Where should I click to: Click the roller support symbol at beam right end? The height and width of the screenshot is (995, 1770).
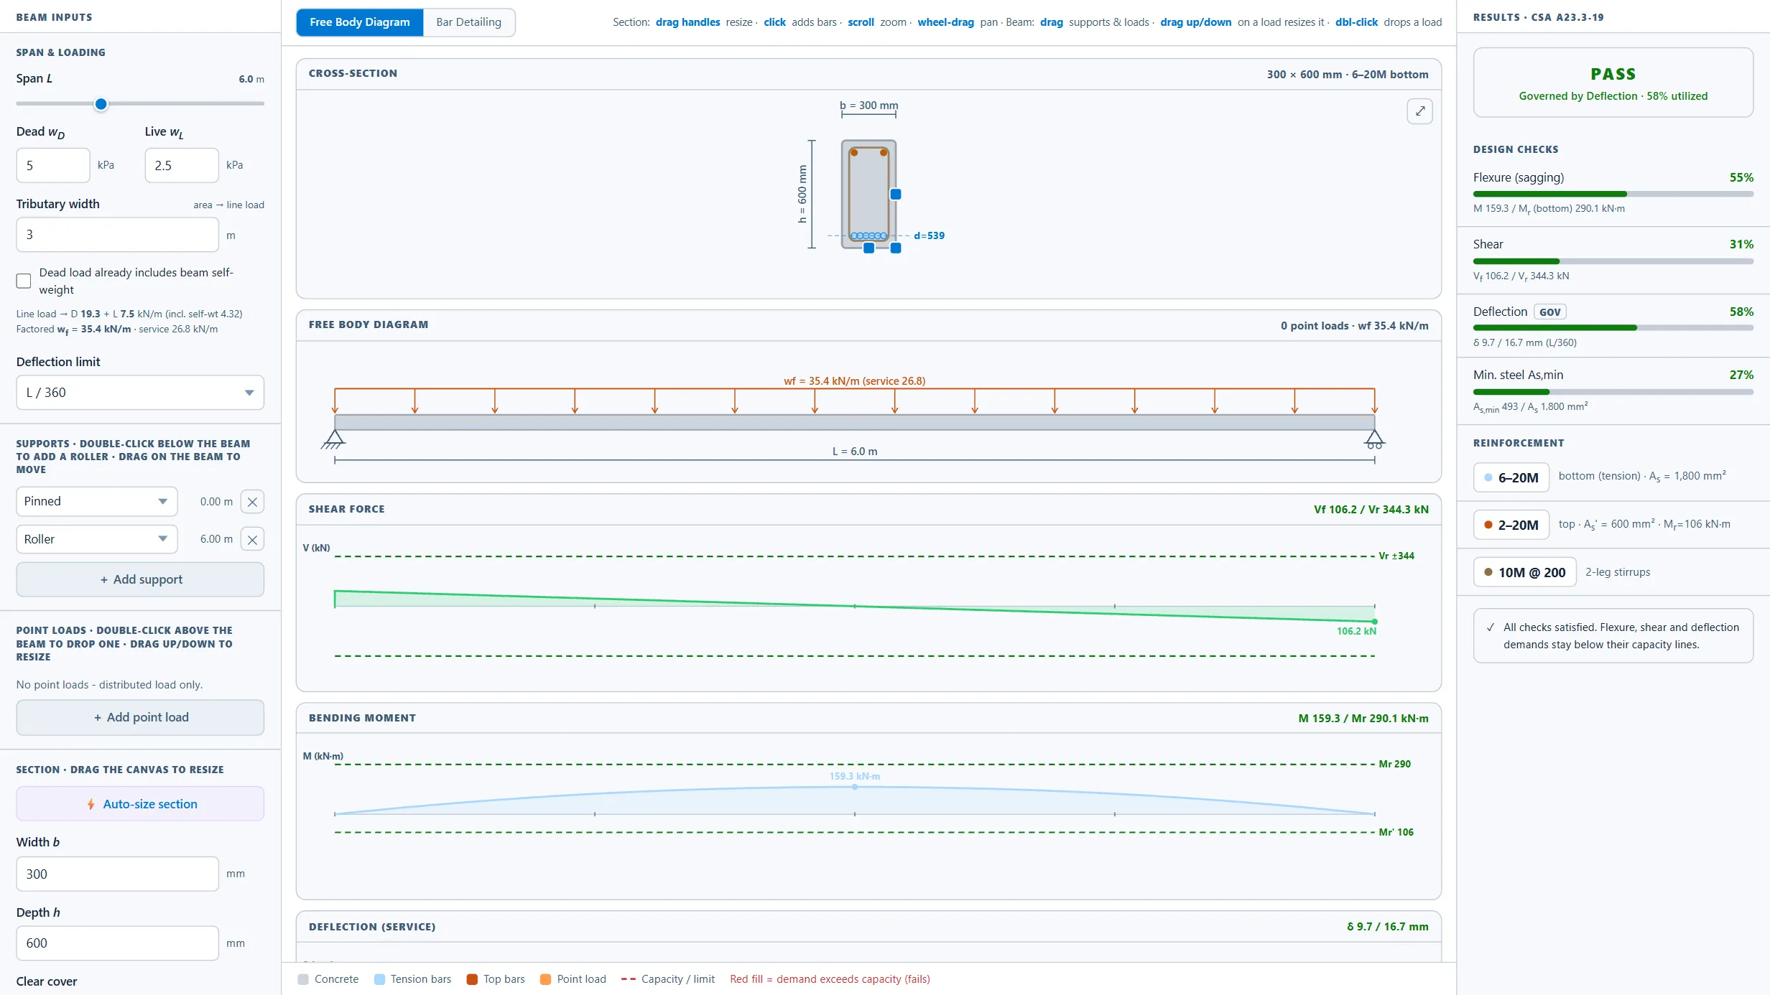pyautogui.click(x=1374, y=439)
